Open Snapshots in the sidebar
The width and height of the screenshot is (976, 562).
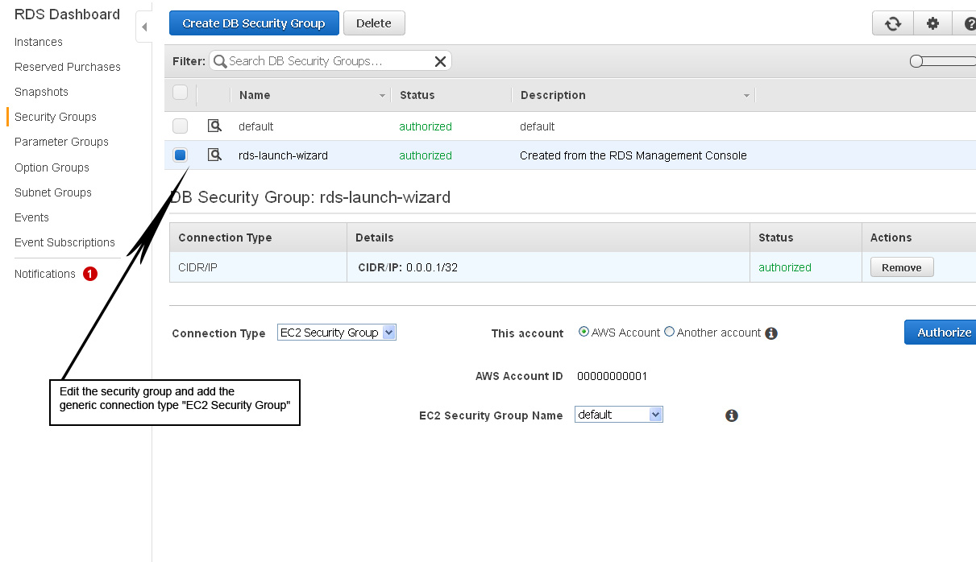tap(41, 92)
